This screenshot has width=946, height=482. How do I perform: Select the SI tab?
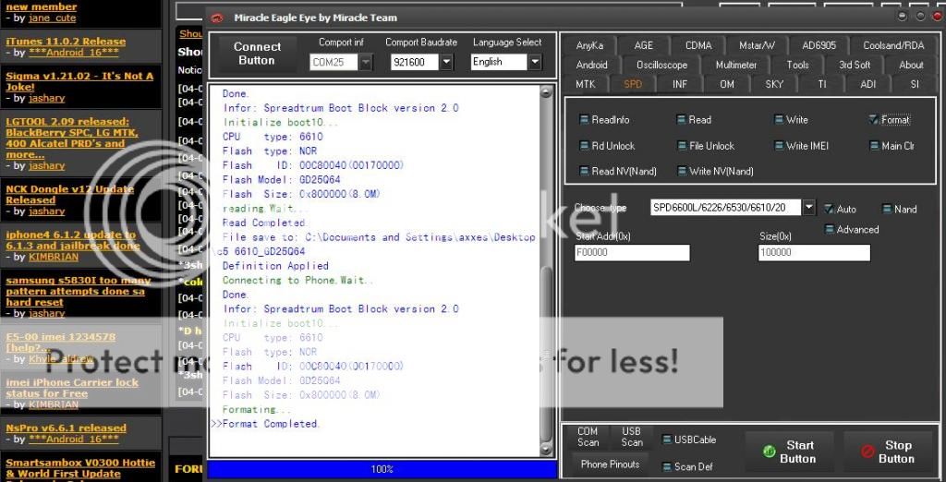(x=915, y=84)
